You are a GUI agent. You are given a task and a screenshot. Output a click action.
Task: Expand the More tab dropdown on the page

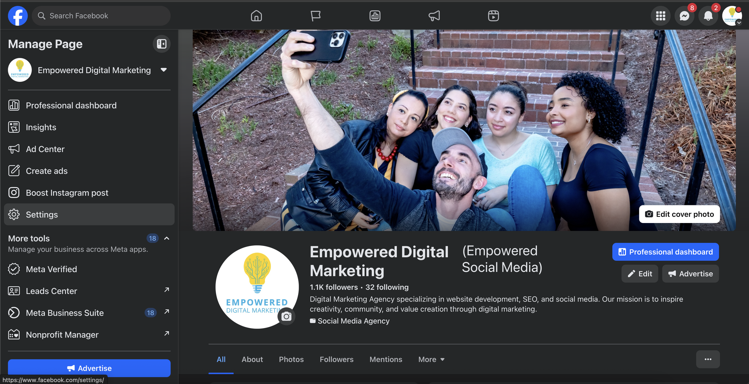[431, 359]
